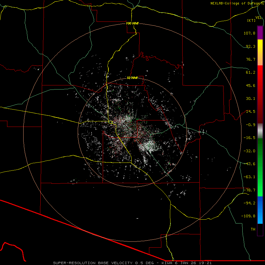Click the [KT] units label

pyautogui.click(x=251, y=20)
